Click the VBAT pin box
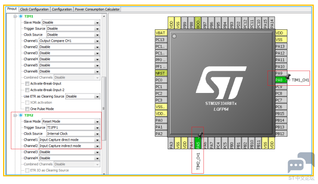Image resolution: width=318 pixels, height=184 pixels. (x=161, y=33)
